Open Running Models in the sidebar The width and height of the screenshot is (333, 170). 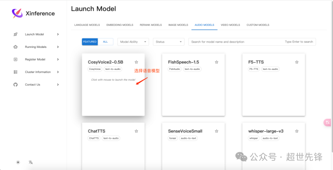(x=36, y=47)
